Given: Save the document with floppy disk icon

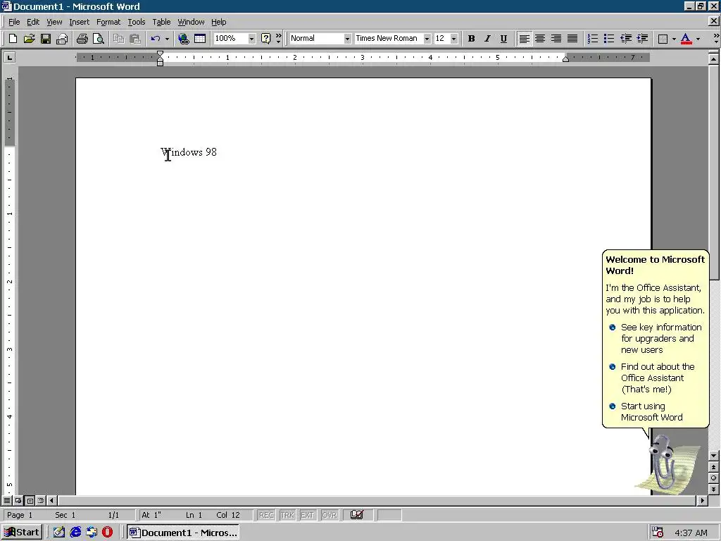Looking at the screenshot, I should 46,39.
